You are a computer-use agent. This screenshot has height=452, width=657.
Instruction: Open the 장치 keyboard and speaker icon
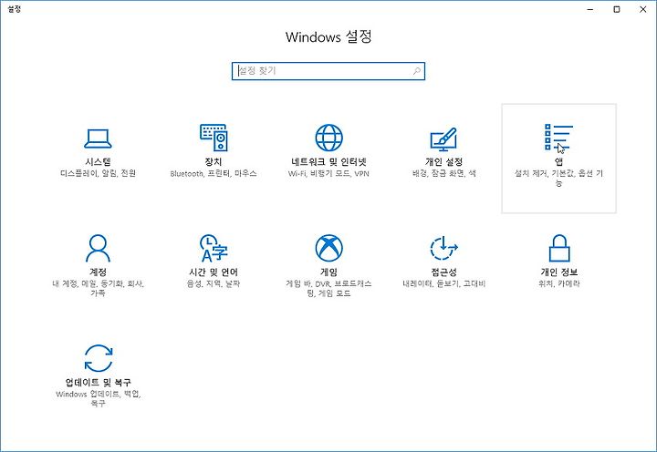pos(214,138)
